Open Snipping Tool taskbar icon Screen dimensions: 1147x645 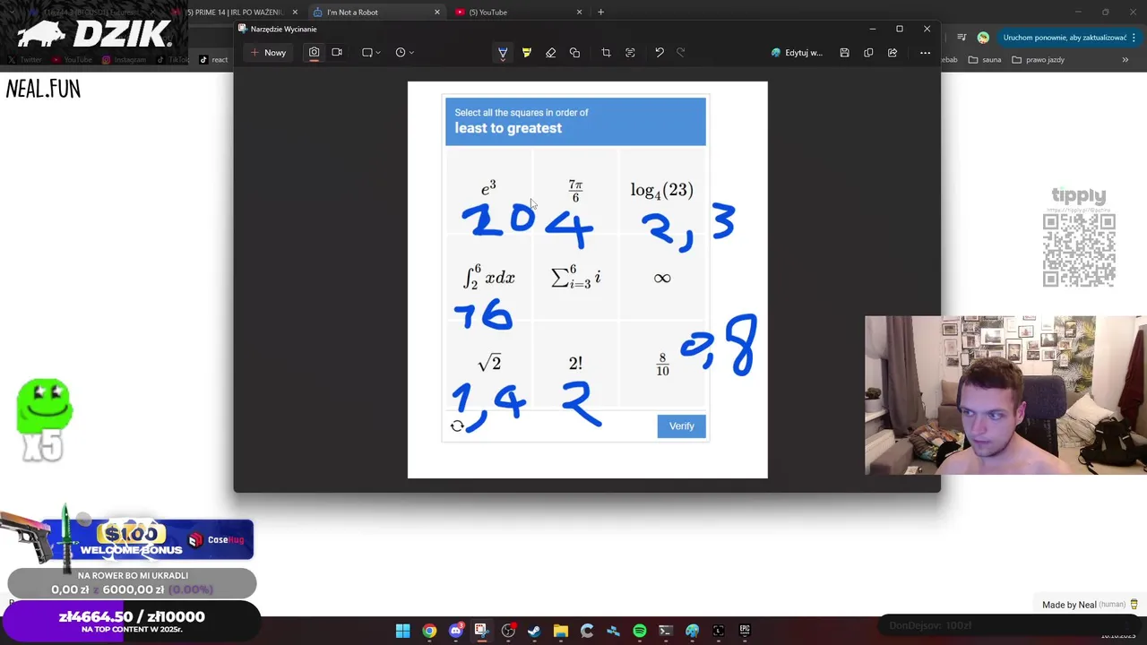pyautogui.click(x=481, y=631)
